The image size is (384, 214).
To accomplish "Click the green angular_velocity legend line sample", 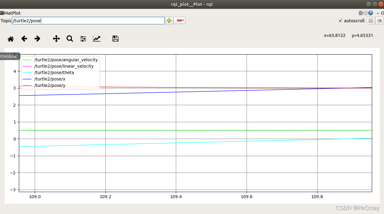I will point(27,60).
